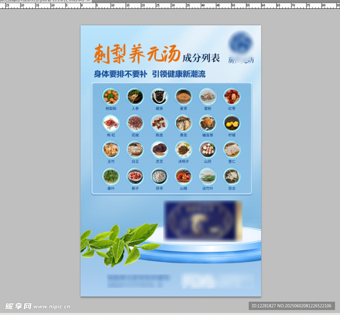Click the 成分列表 heading text
The image size is (340, 315).
pos(201,58)
